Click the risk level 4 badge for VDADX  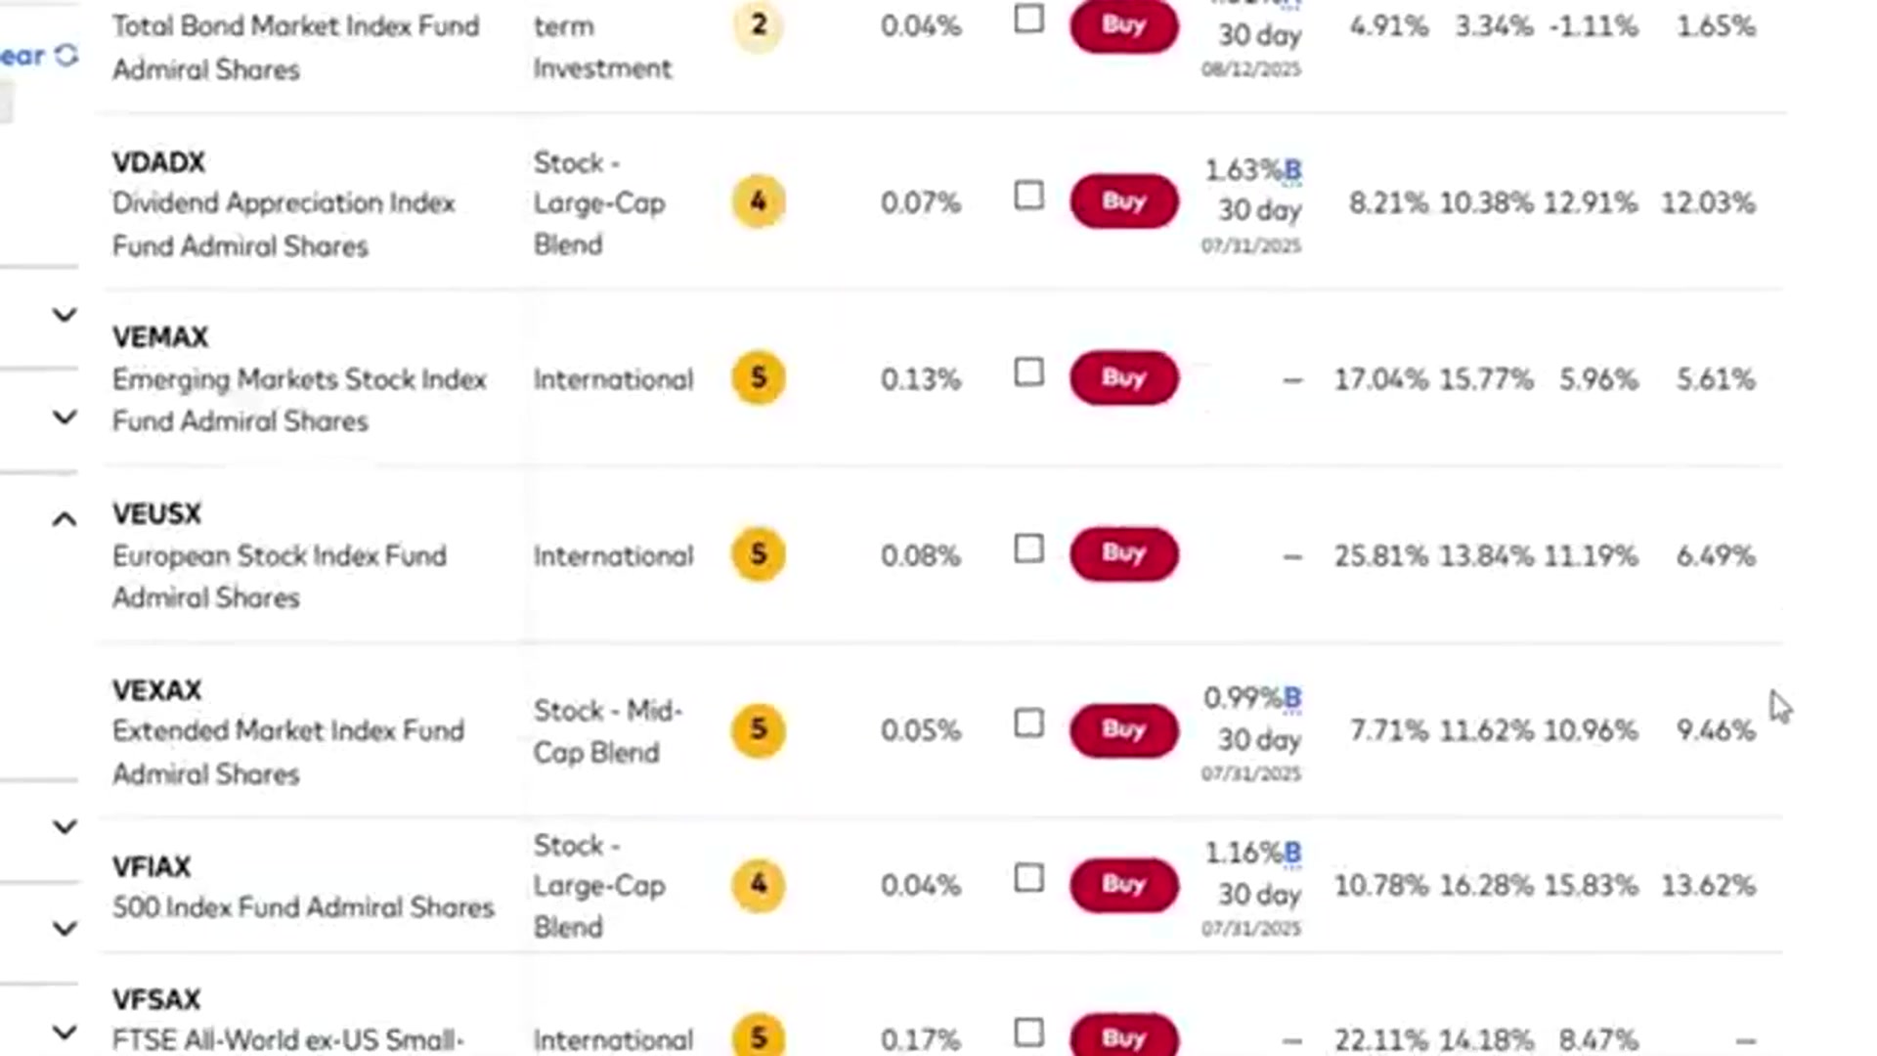click(759, 201)
